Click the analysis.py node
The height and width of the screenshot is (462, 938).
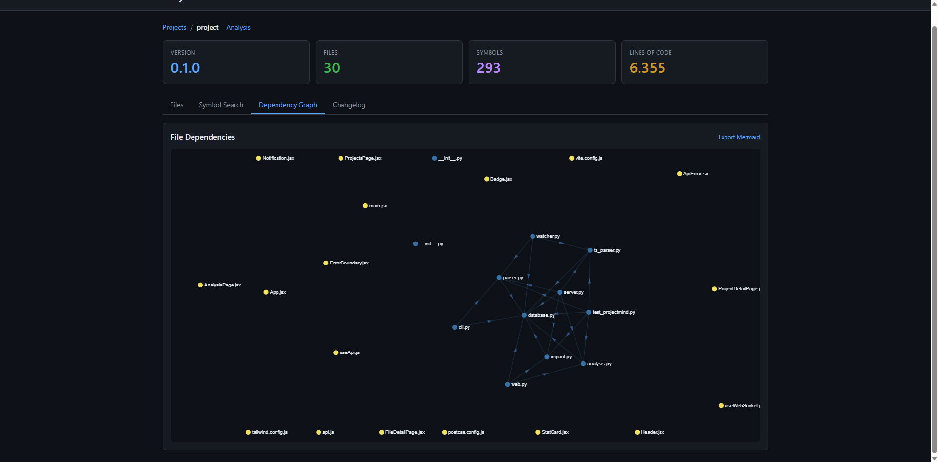tap(583, 364)
